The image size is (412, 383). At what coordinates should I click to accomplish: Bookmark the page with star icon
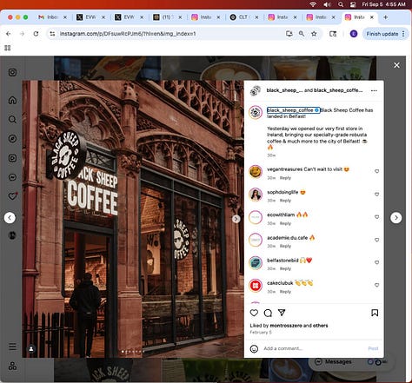314,34
